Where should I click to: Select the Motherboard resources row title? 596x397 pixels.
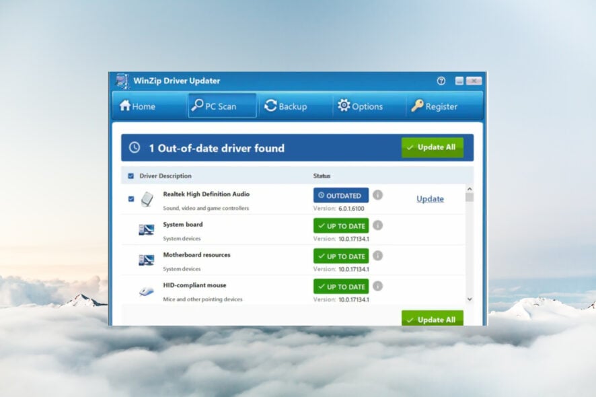coord(196,255)
